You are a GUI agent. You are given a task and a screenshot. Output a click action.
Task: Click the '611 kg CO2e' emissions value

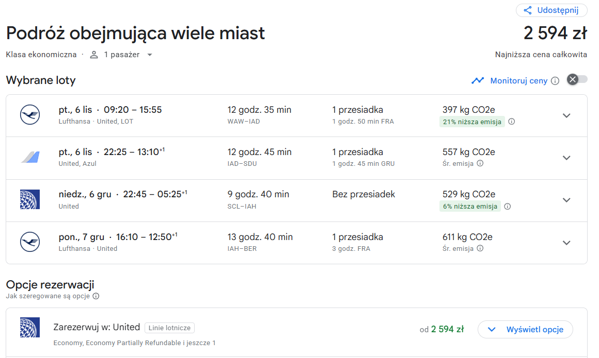click(x=467, y=237)
